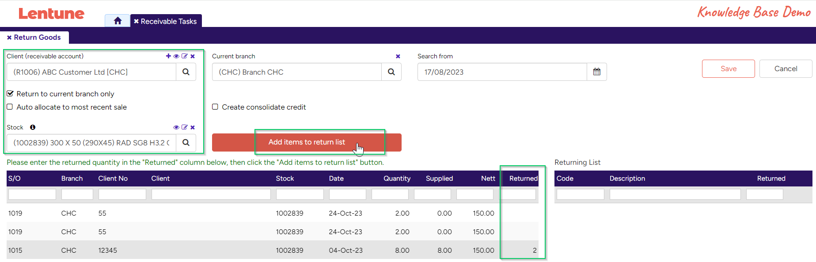Click the Client column filter box

[x=211, y=194]
